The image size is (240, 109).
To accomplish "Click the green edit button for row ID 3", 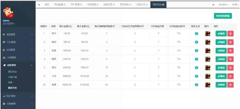I will pos(221,51).
